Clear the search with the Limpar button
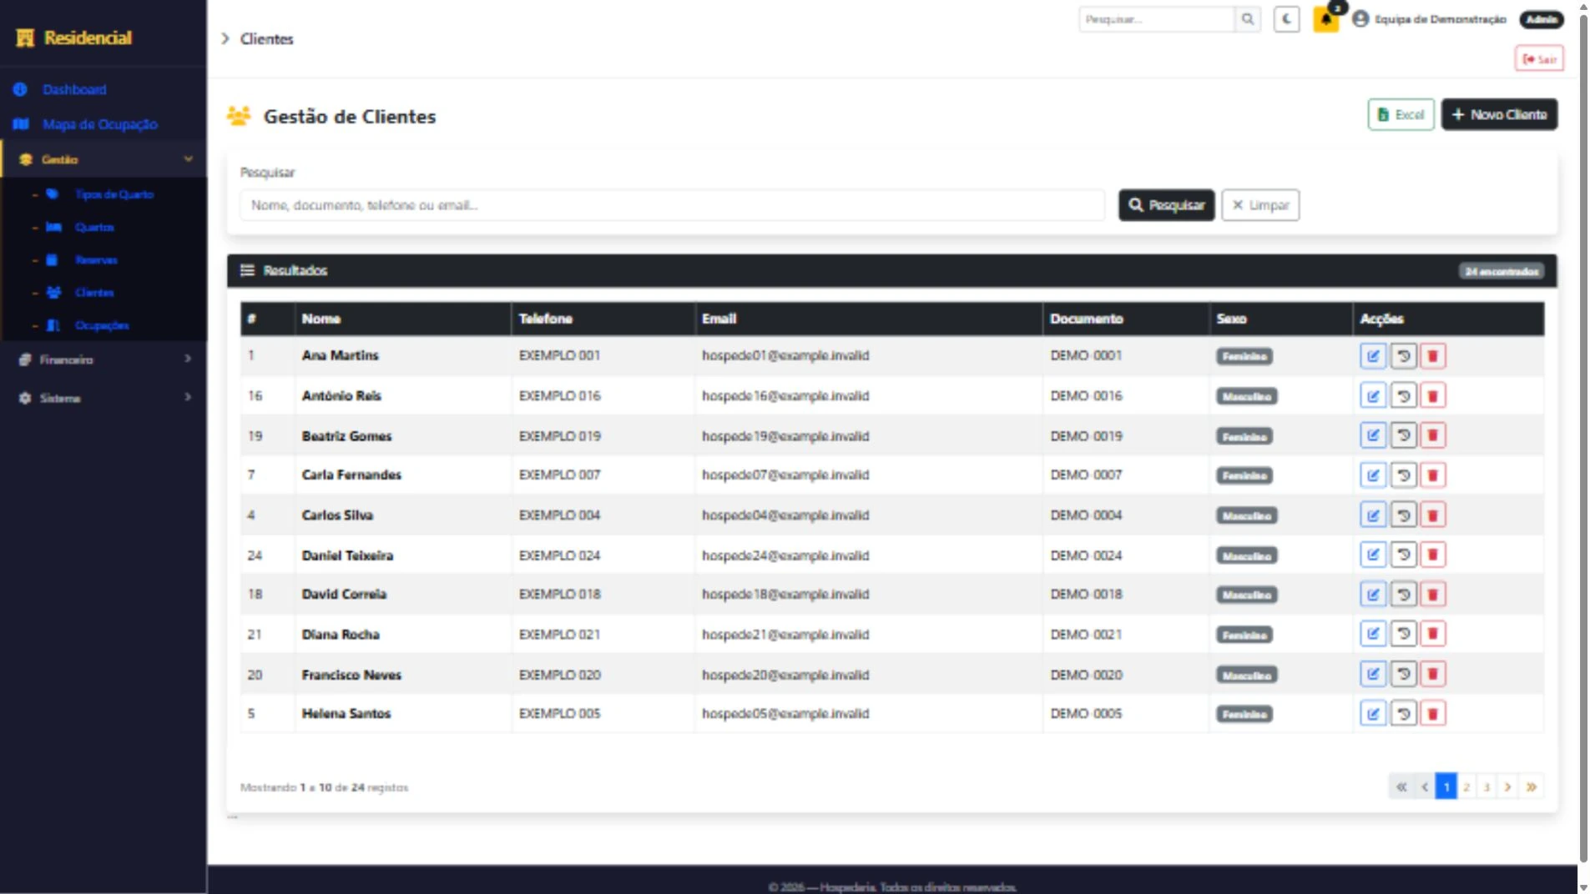1590x894 pixels. pos(1259,205)
